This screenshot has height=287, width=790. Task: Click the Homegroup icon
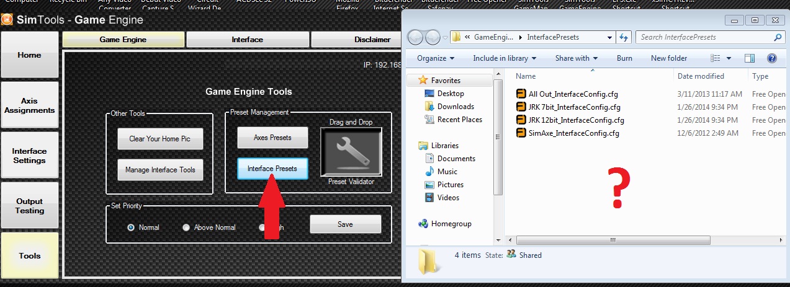tap(423, 224)
